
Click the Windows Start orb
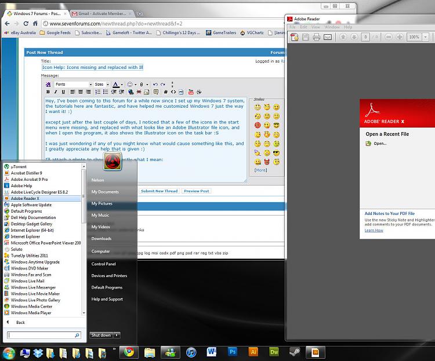tap(9, 353)
